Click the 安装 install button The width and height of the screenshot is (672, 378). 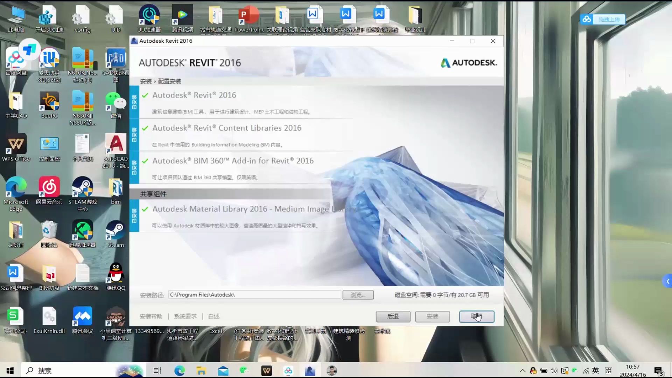[x=432, y=316]
